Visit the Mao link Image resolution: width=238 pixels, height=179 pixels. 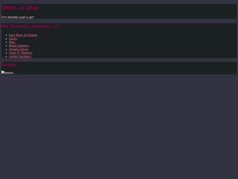click(x=12, y=42)
